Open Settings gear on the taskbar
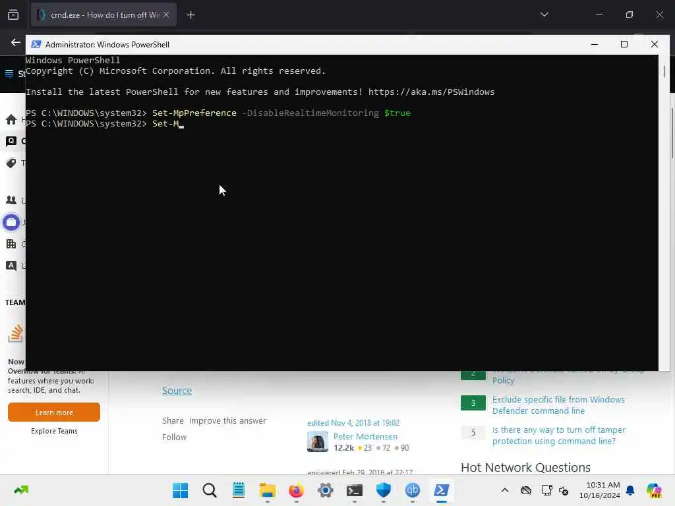 pyautogui.click(x=326, y=490)
